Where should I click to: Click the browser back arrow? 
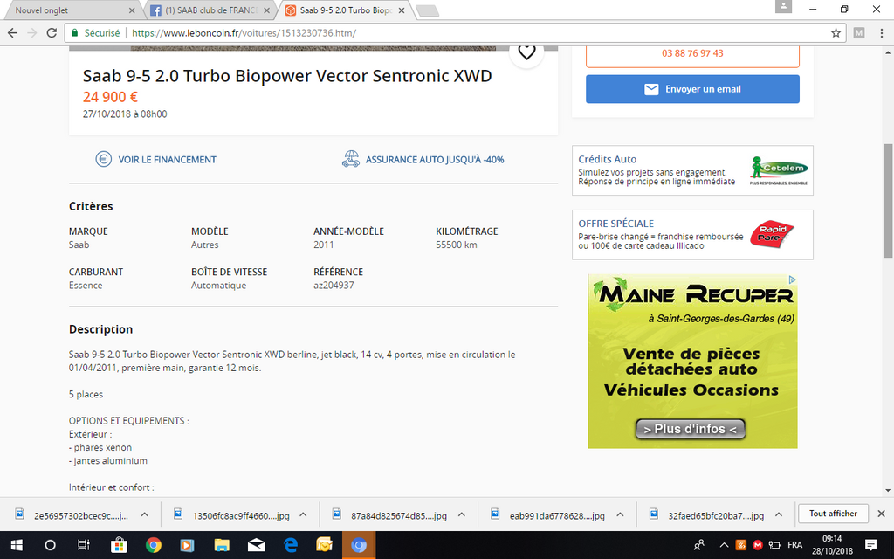pos(12,33)
